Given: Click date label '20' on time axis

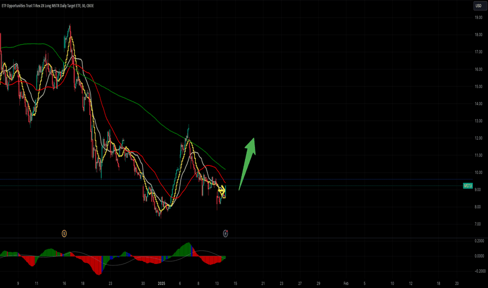Looking at the screenshot, I should click(457, 283).
